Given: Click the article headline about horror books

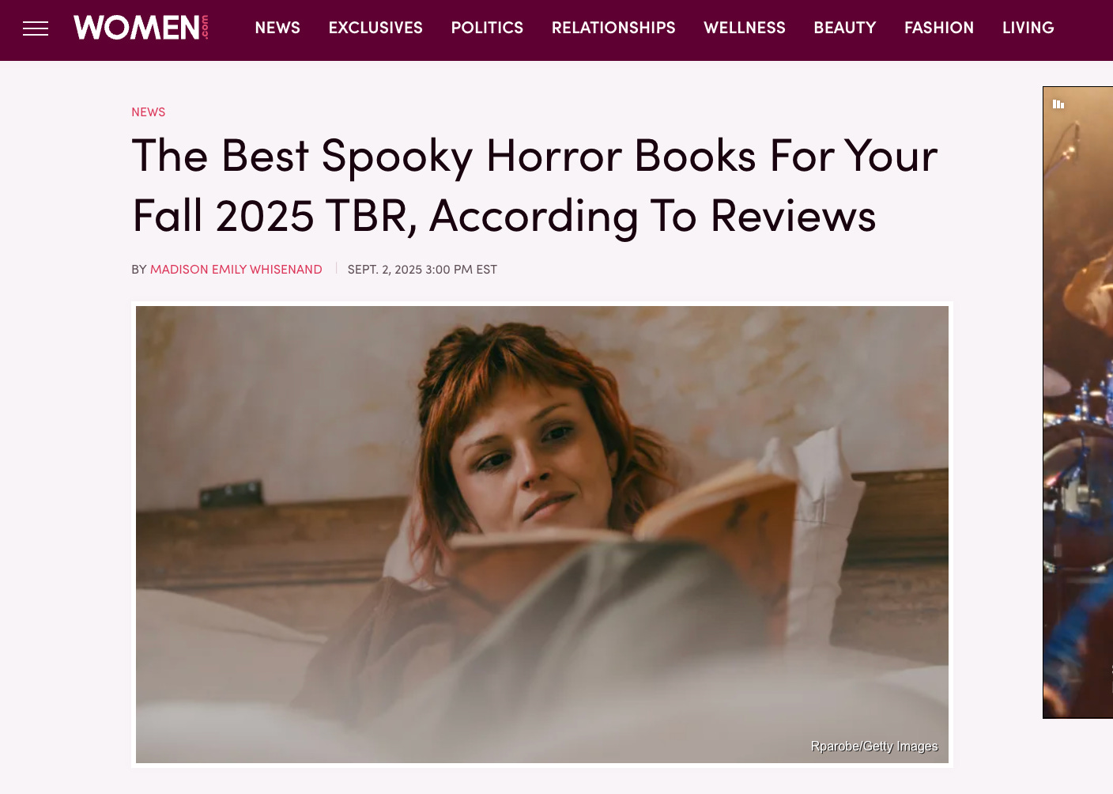Looking at the screenshot, I should [534, 185].
